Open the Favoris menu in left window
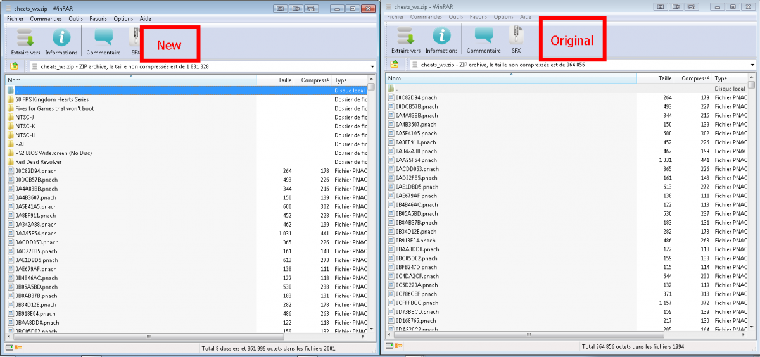This screenshot has height=357, width=760. coord(98,19)
